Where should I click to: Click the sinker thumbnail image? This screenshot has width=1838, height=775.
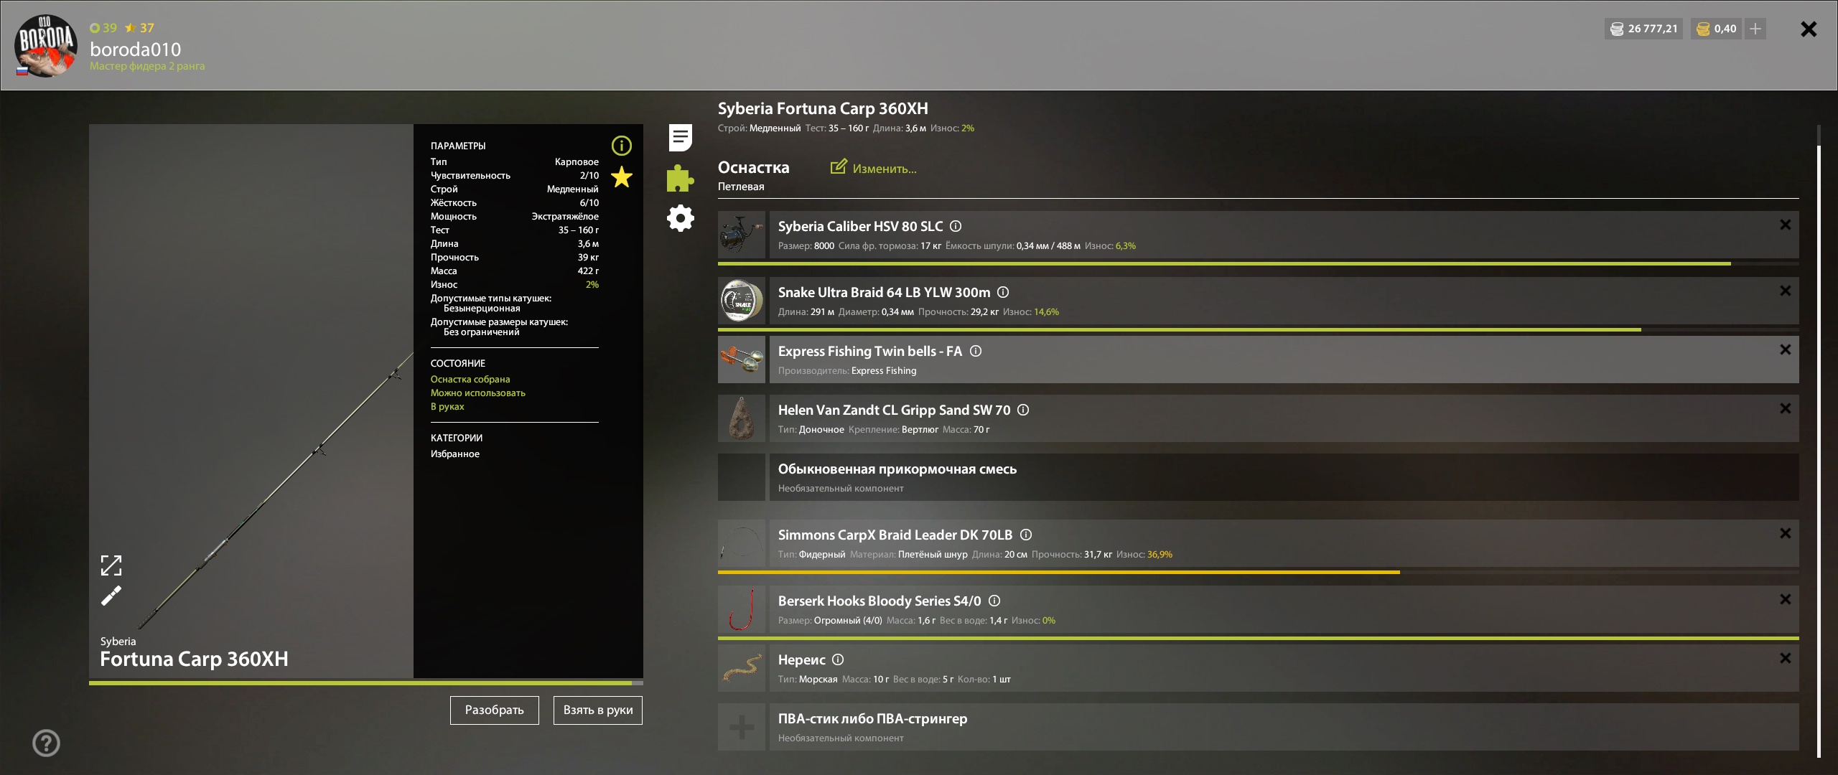click(x=742, y=418)
